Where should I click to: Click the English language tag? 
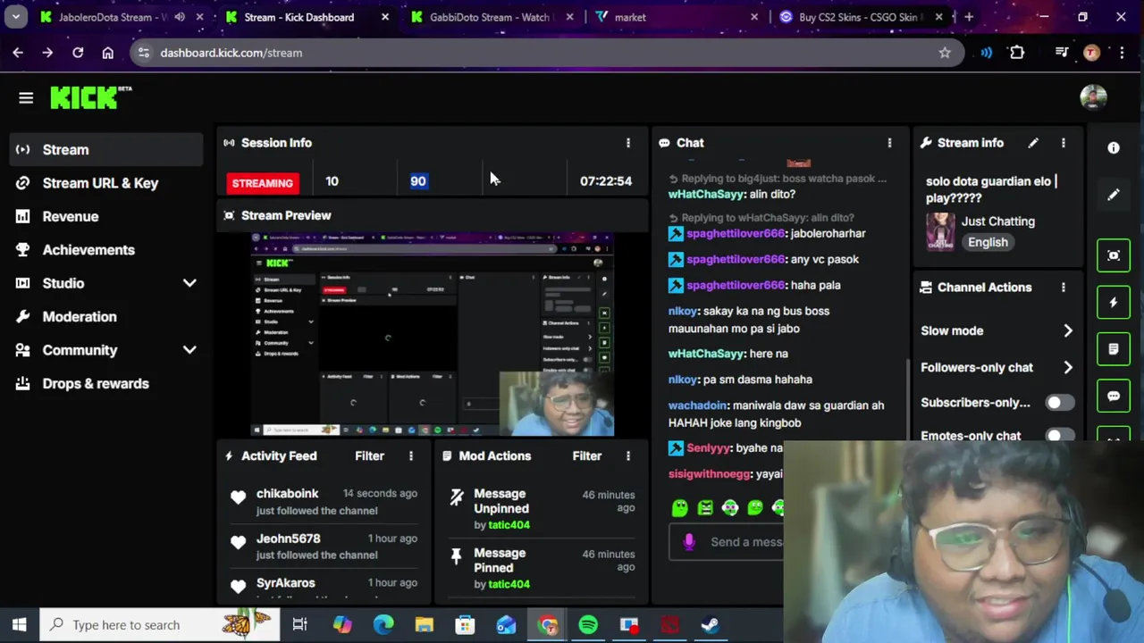tap(988, 243)
